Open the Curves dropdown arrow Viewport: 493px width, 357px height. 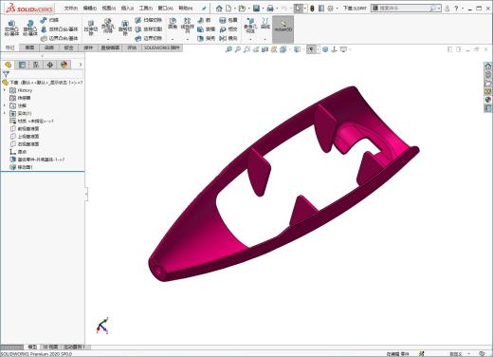coord(265,39)
